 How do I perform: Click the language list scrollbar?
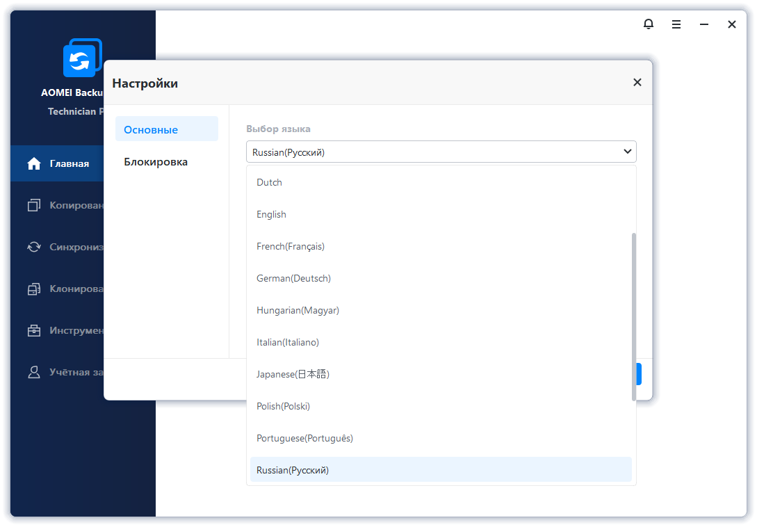(x=633, y=316)
